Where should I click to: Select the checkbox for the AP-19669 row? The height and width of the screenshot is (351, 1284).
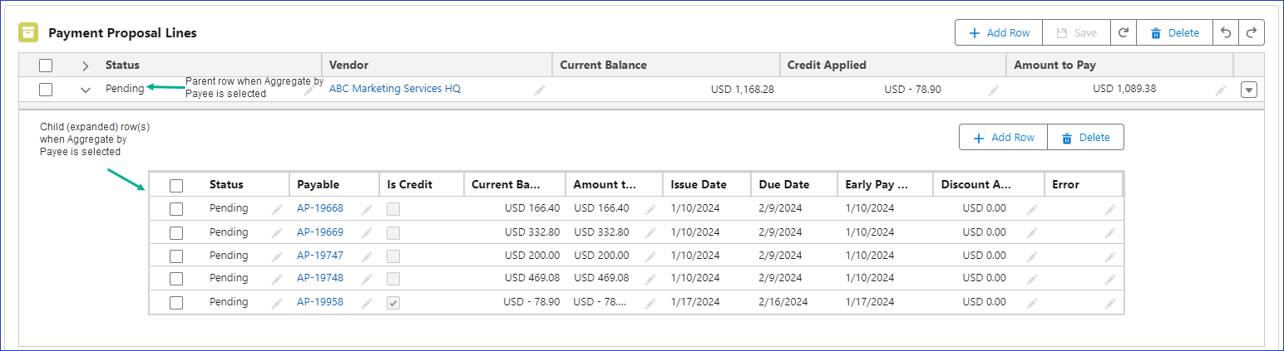pos(176,232)
